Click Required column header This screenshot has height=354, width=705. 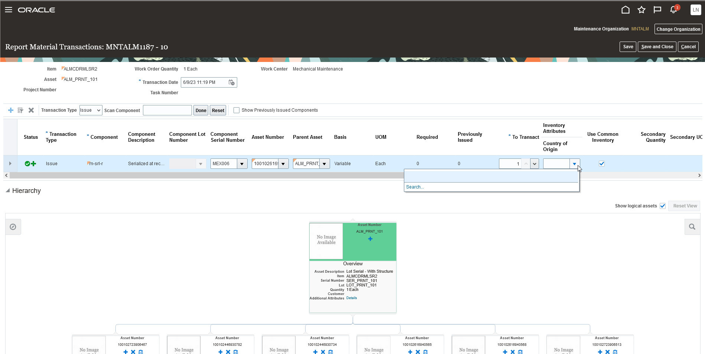427,137
